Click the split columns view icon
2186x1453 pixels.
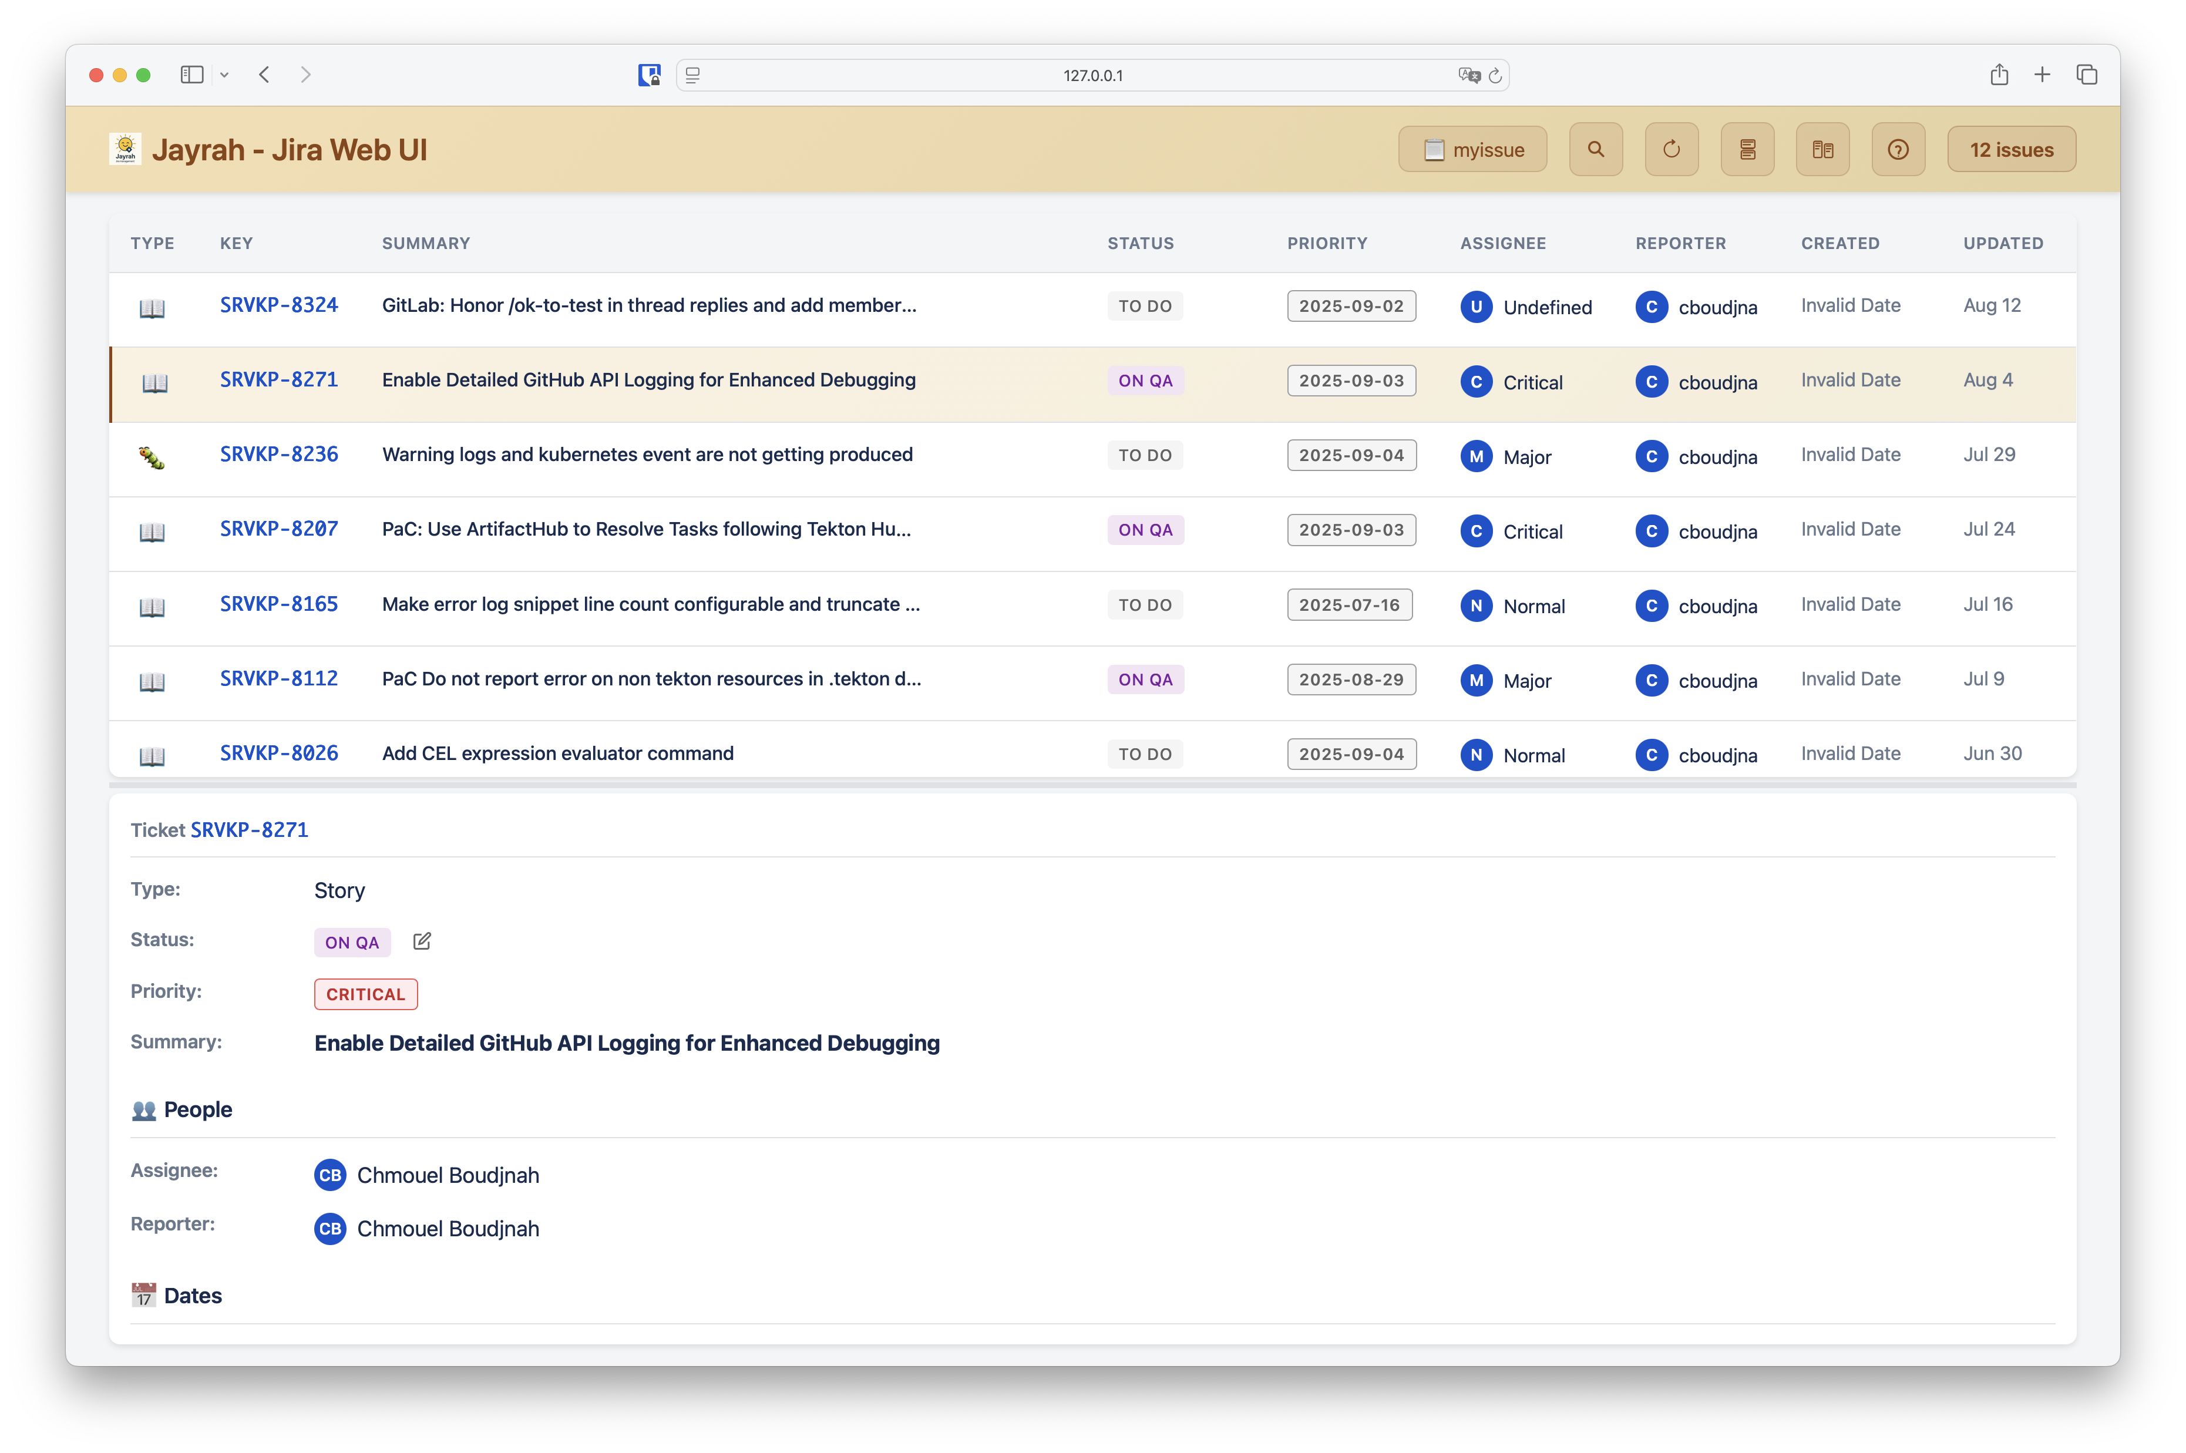[1822, 149]
